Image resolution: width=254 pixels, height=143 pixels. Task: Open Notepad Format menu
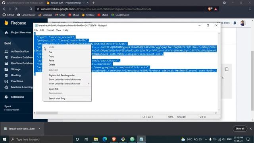[50, 30]
